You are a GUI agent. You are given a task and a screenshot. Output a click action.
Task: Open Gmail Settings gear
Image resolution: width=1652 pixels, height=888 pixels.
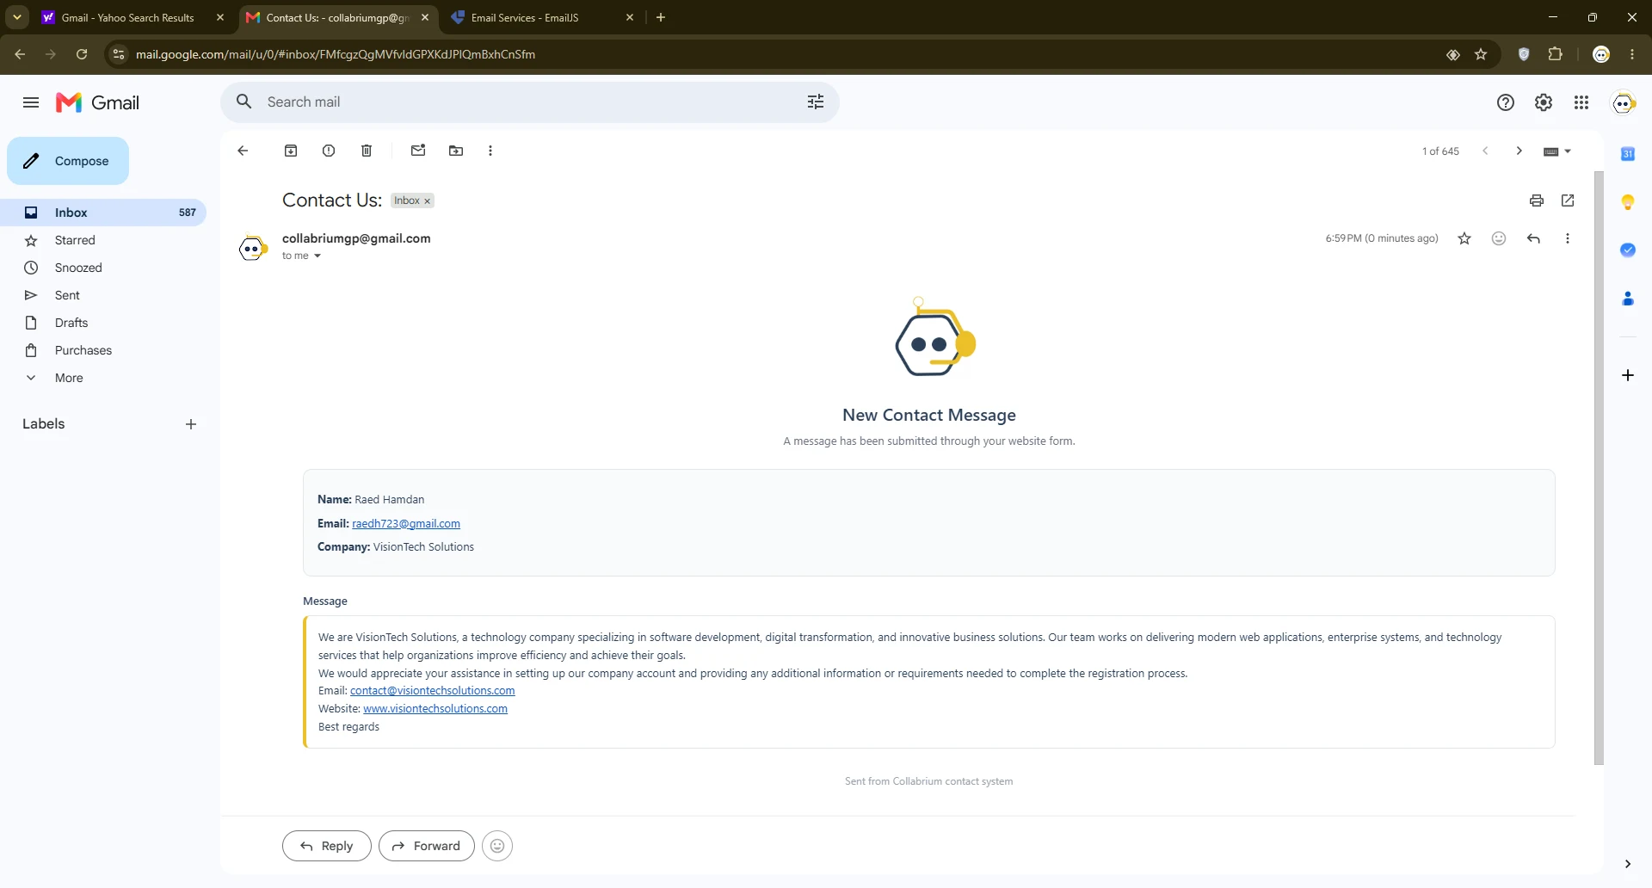click(x=1544, y=102)
